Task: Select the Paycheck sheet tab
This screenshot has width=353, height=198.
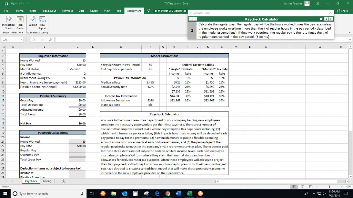Action: point(31,181)
